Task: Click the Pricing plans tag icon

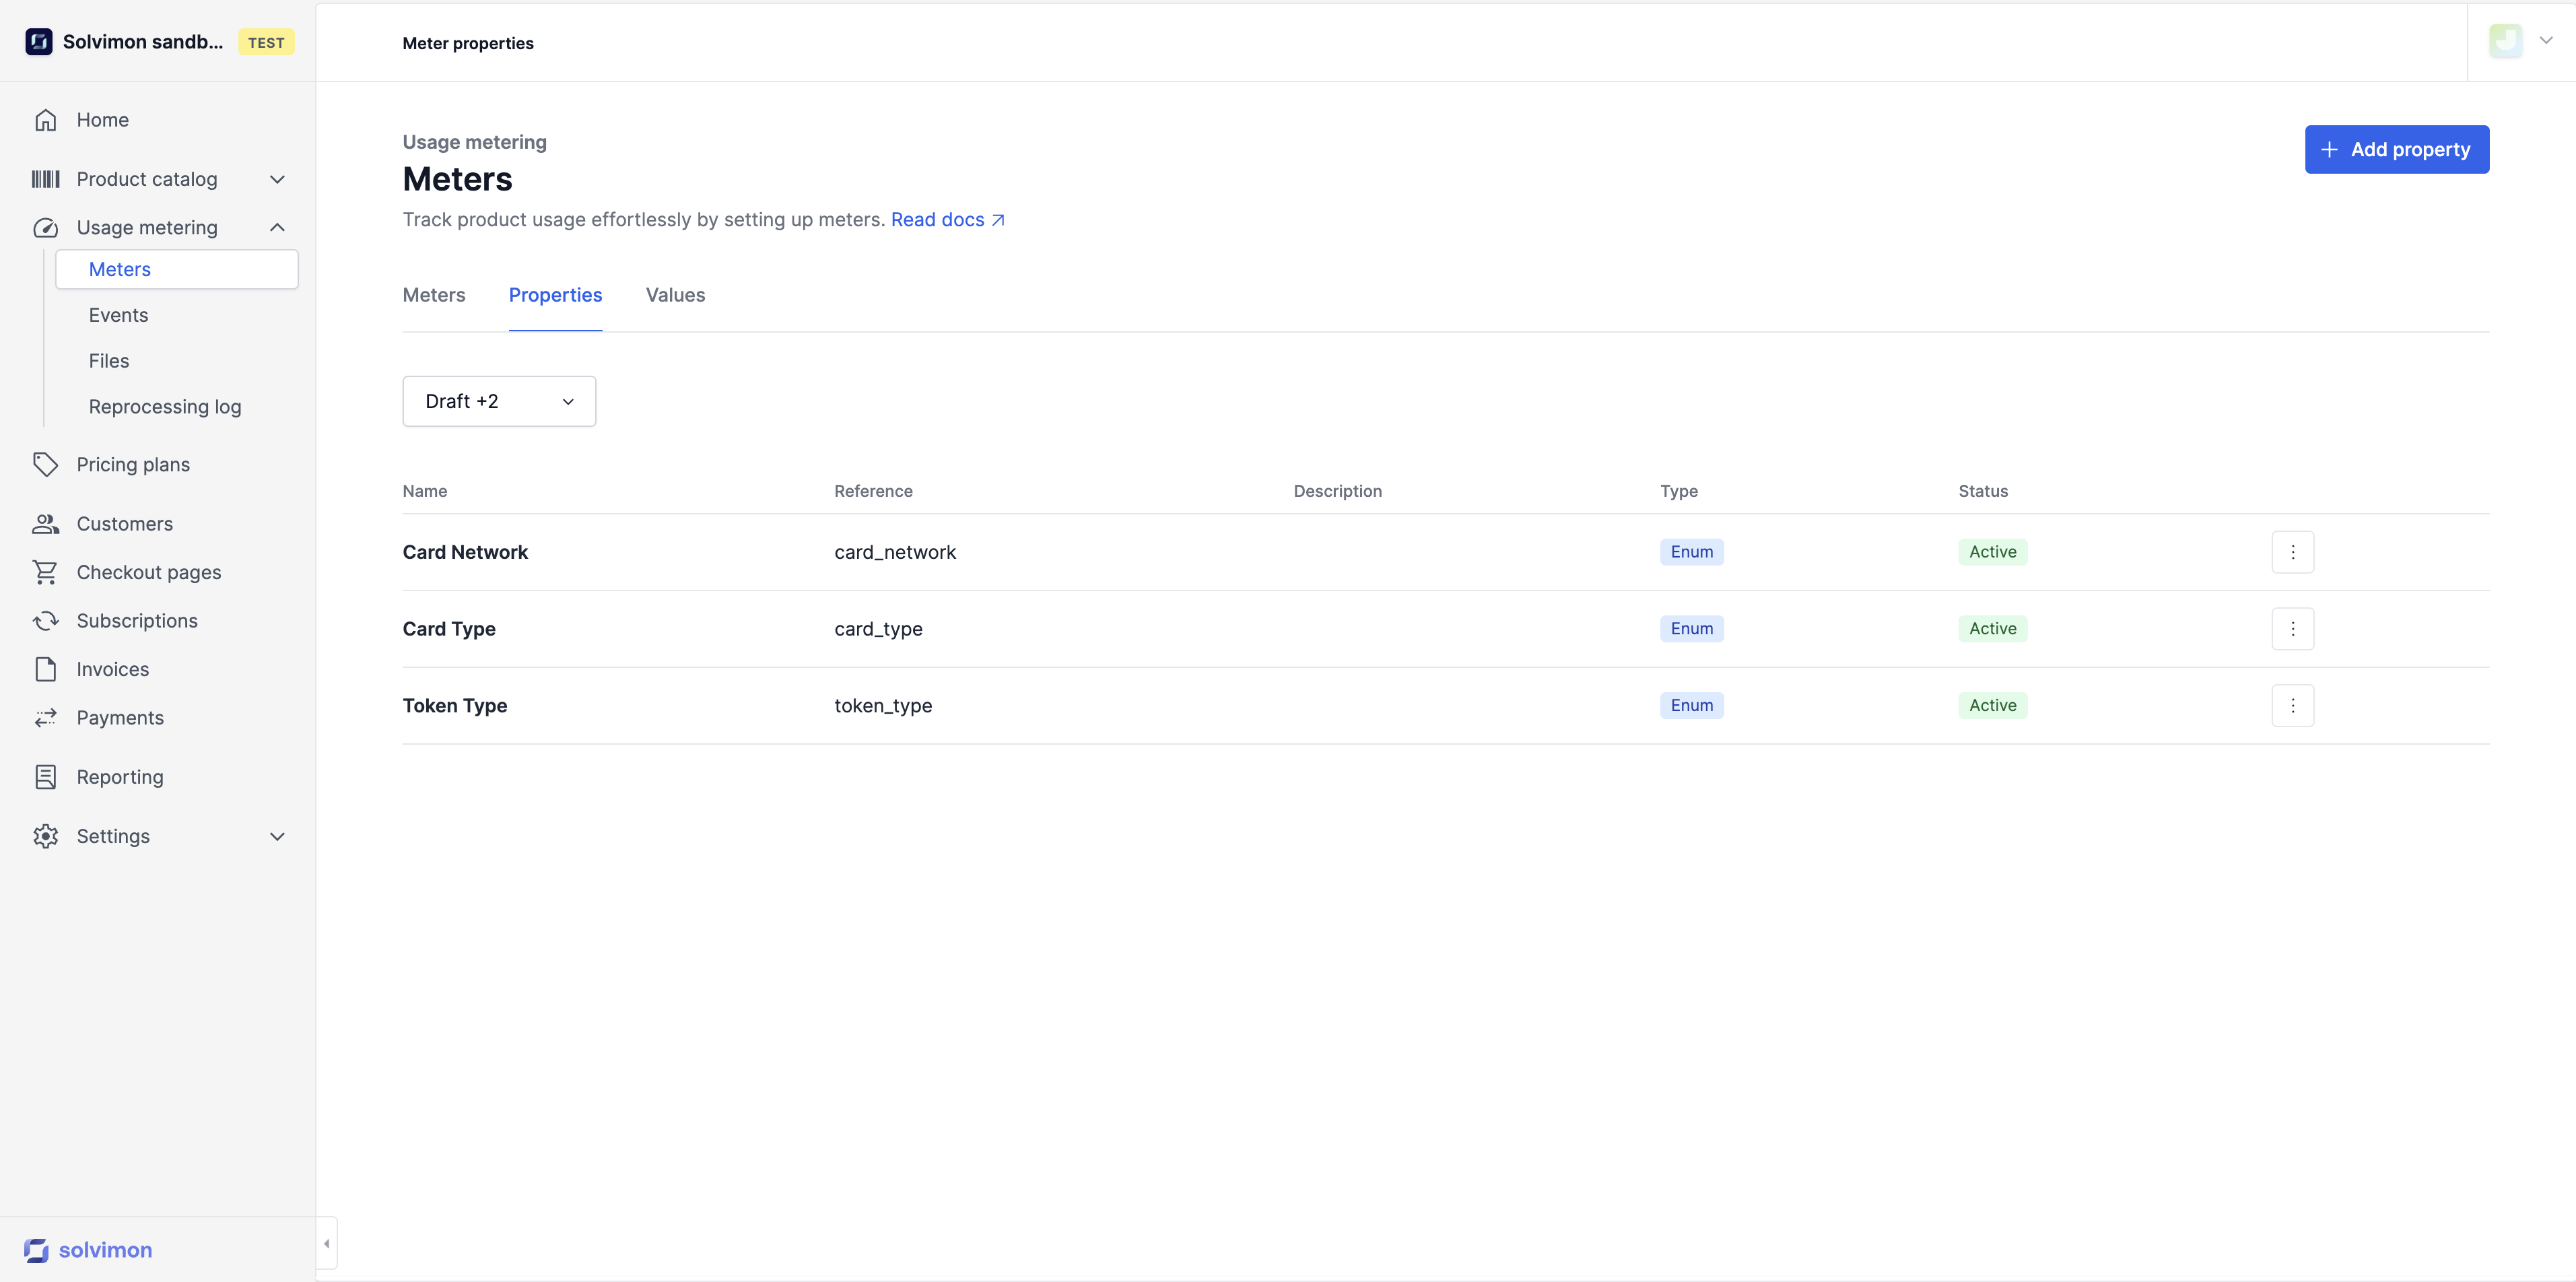Action: (x=45, y=464)
